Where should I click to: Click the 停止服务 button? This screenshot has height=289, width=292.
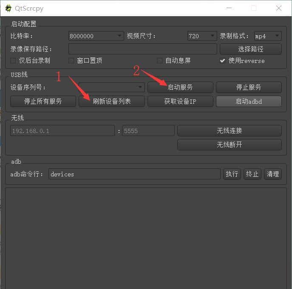coord(249,87)
